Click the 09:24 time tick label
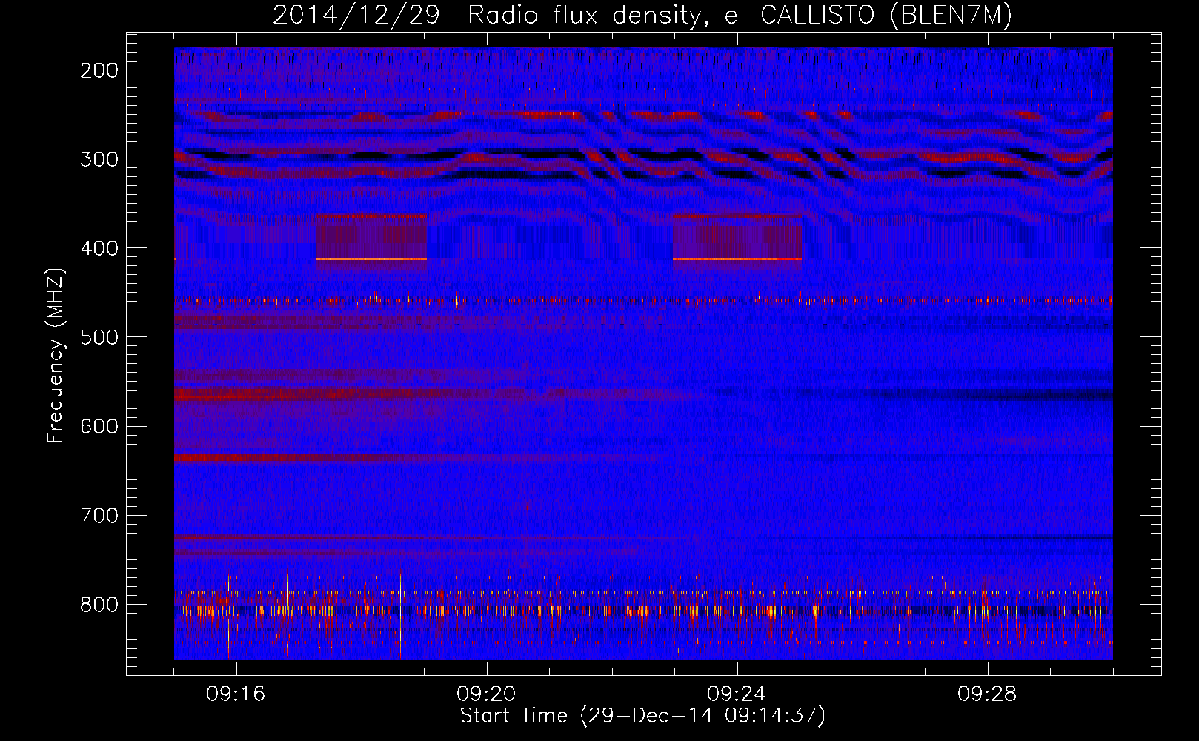Screen dimensions: 1199x741 737,694
